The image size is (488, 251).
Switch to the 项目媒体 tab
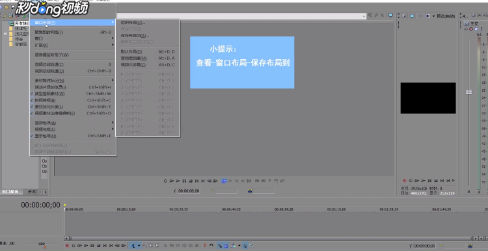(x=10, y=192)
